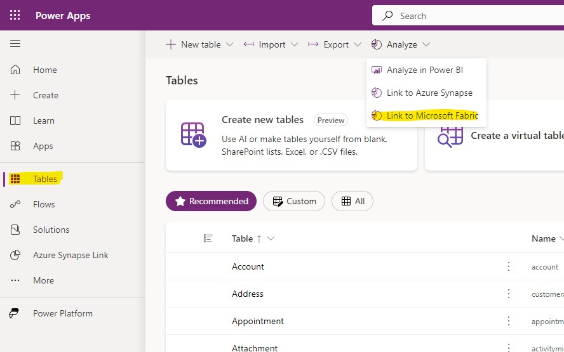
Task: Select Link to Azure Synapse menu item
Action: 426,93
